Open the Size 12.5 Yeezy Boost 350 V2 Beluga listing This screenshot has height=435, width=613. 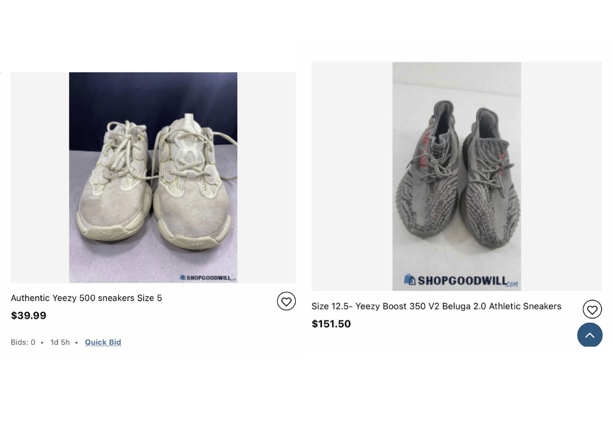(x=437, y=306)
